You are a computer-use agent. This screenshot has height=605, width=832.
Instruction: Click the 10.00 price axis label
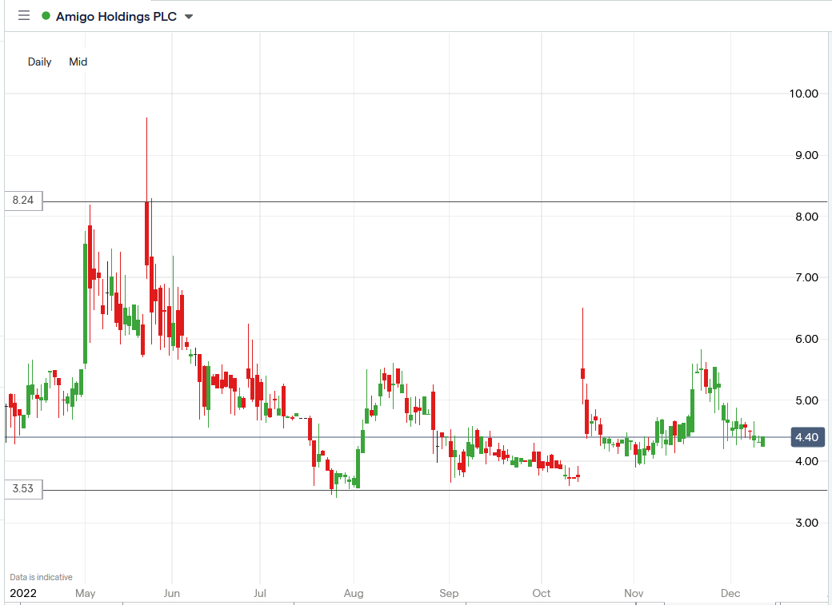pos(803,94)
